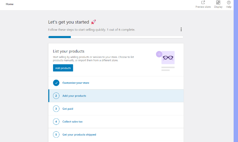Click the completed checkmark for Customize your store
The image size is (238, 142).
(56, 83)
